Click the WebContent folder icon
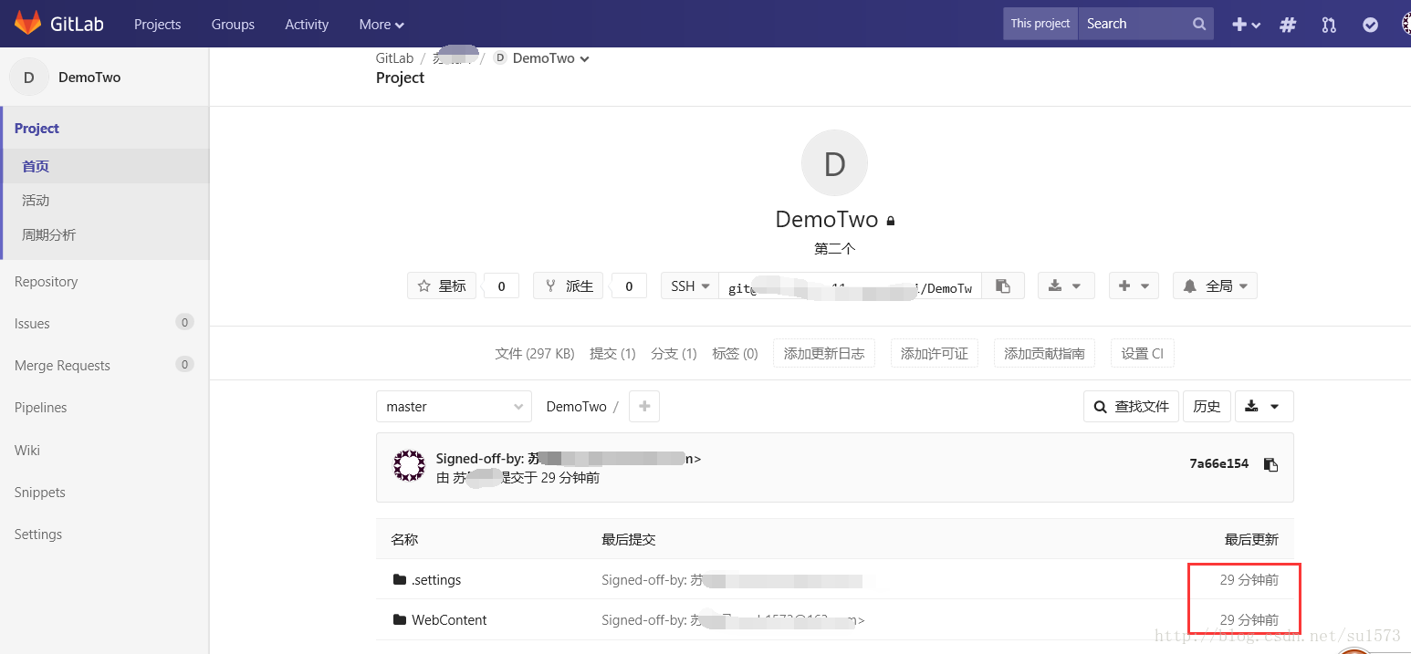This screenshot has width=1411, height=654. (x=399, y=619)
